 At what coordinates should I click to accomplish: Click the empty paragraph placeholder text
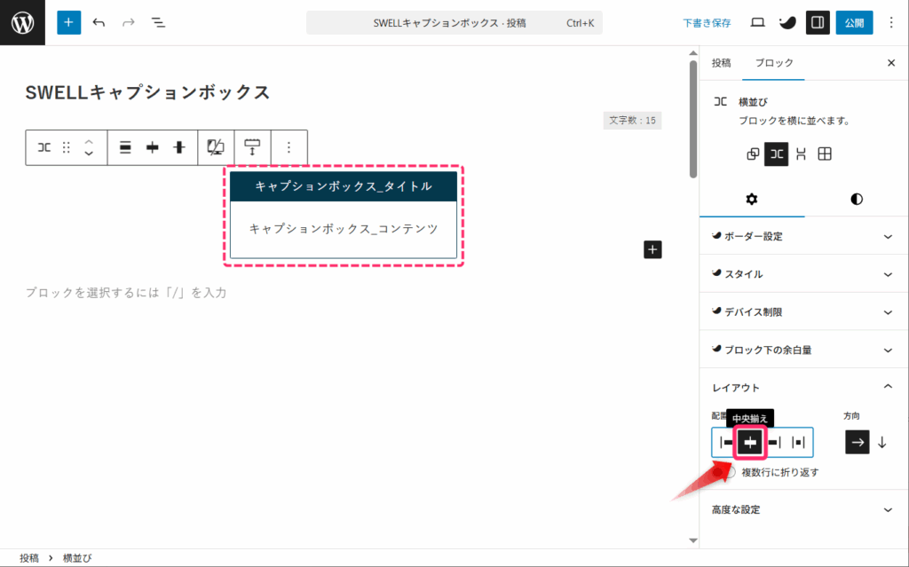coord(126,293)
